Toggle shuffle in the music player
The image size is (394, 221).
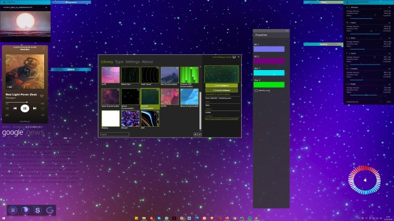pos(7,109)
